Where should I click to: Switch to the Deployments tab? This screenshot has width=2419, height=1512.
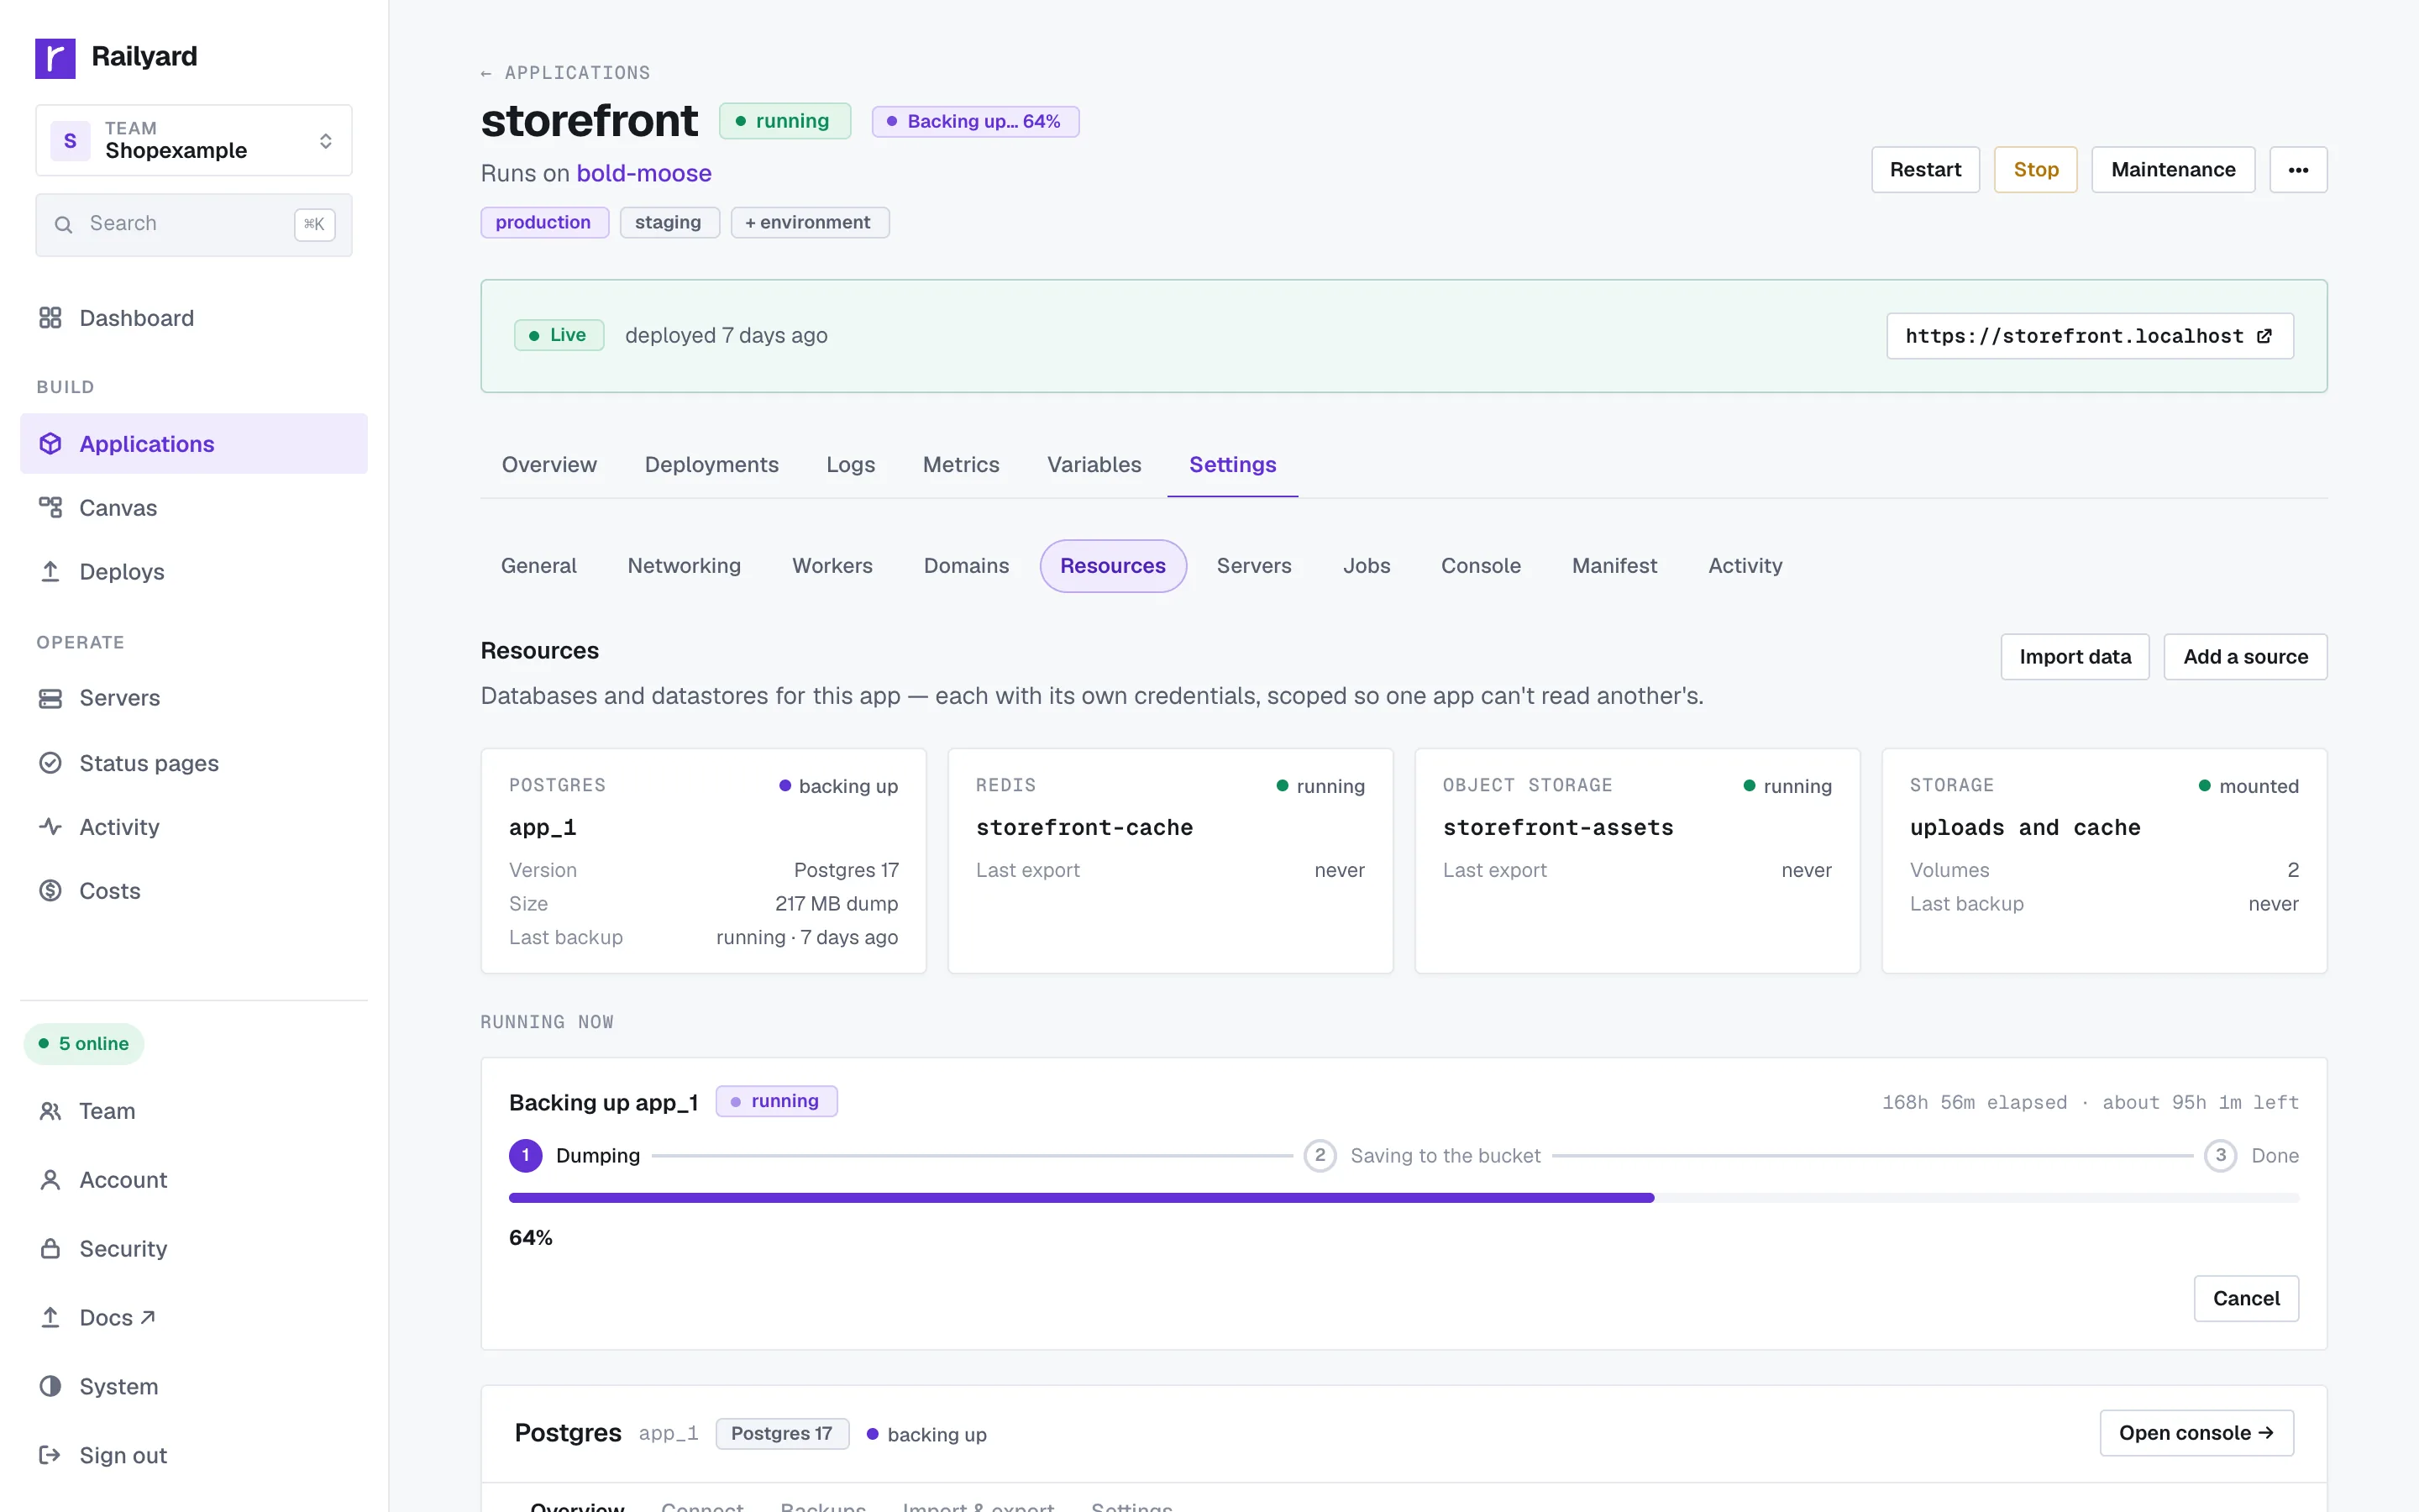coord(711,465)
